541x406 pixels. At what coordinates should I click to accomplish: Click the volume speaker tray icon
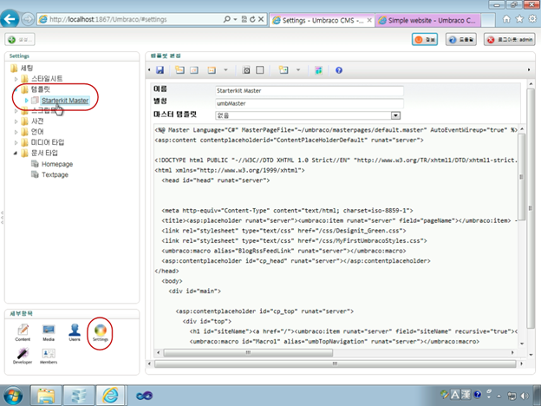(x=525, y=396)
